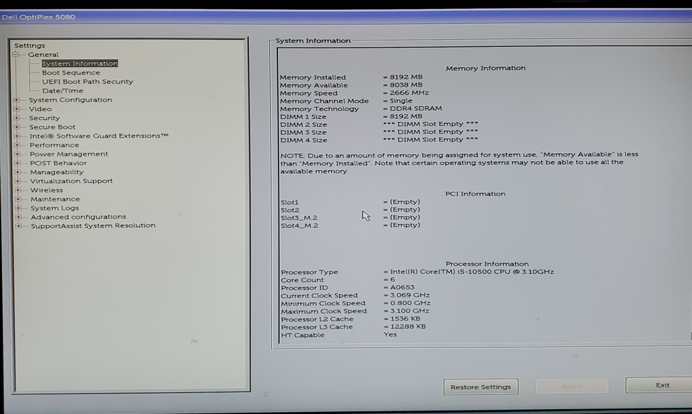Select the Performance category label

click(55, 145)
